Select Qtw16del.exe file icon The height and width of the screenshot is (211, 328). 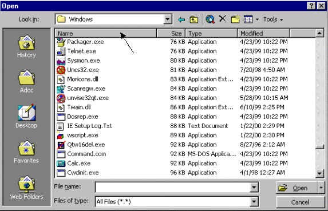[61, 145]
